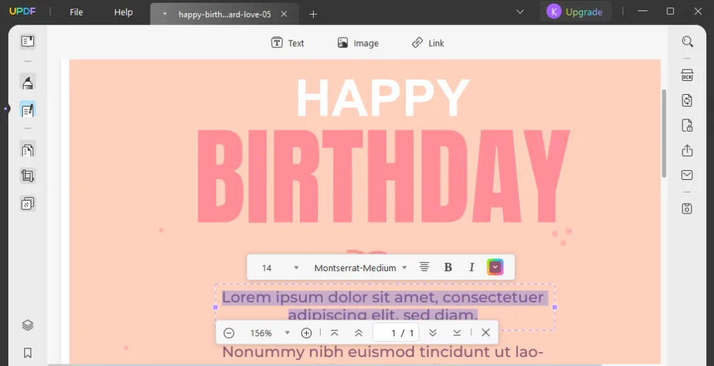Open the Organize Pages tool
The width and height of the screenshot is (714, 366).
click(x=28, y=150)
